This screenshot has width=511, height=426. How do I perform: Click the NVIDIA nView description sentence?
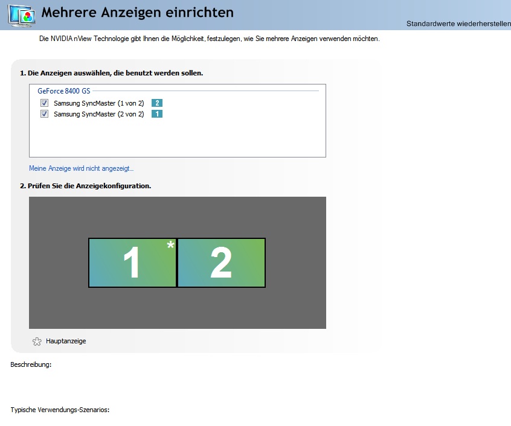tap(210, 39)
